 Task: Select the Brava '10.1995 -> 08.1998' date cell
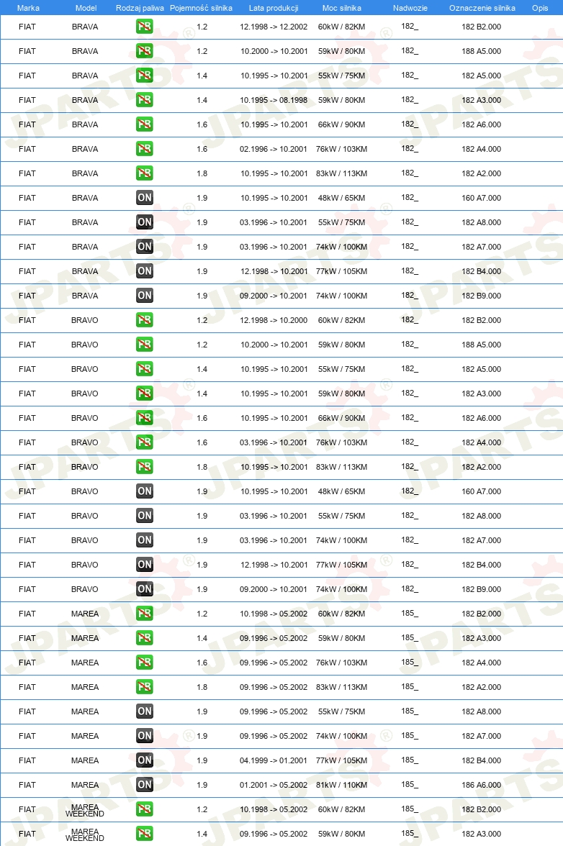[x=274, y=100]
